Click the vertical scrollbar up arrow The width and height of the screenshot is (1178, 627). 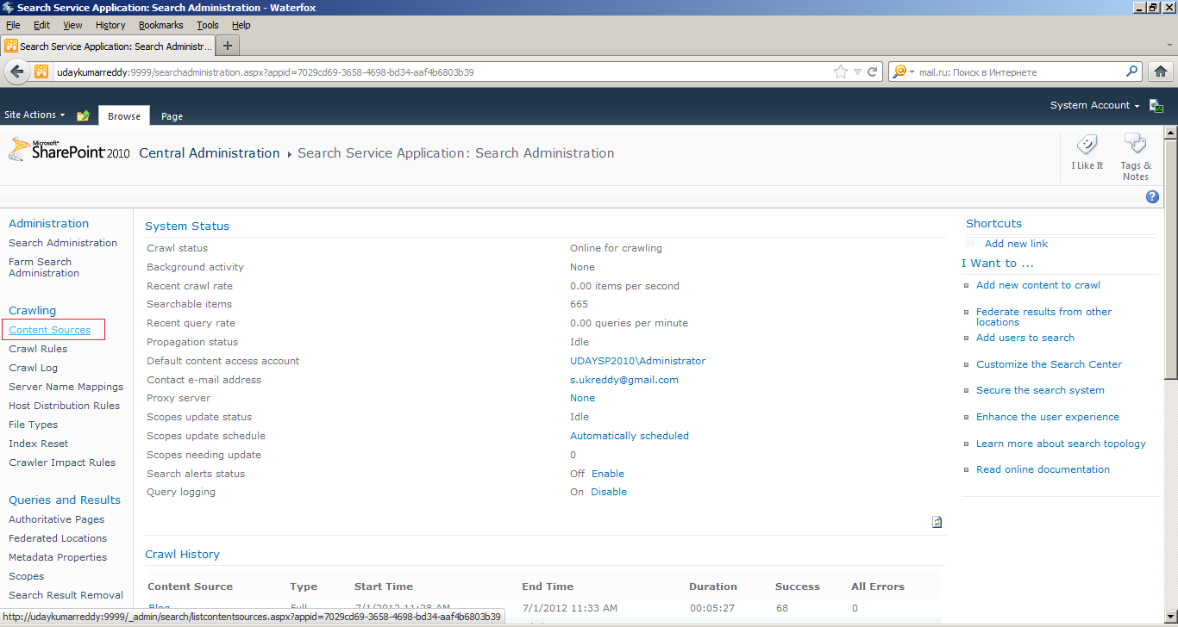(1170, 133)
